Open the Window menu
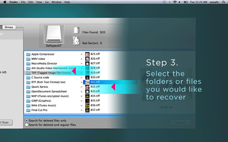Screen dimensions: 228x142 [56, 2]
